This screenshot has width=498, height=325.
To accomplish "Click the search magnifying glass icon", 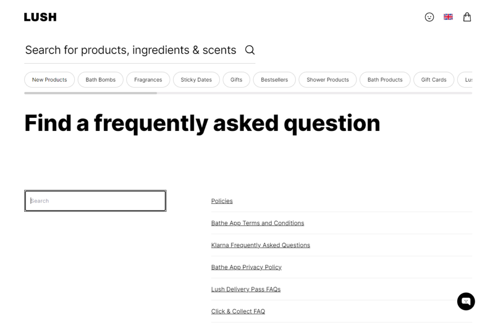I will (x=249, y=50).
